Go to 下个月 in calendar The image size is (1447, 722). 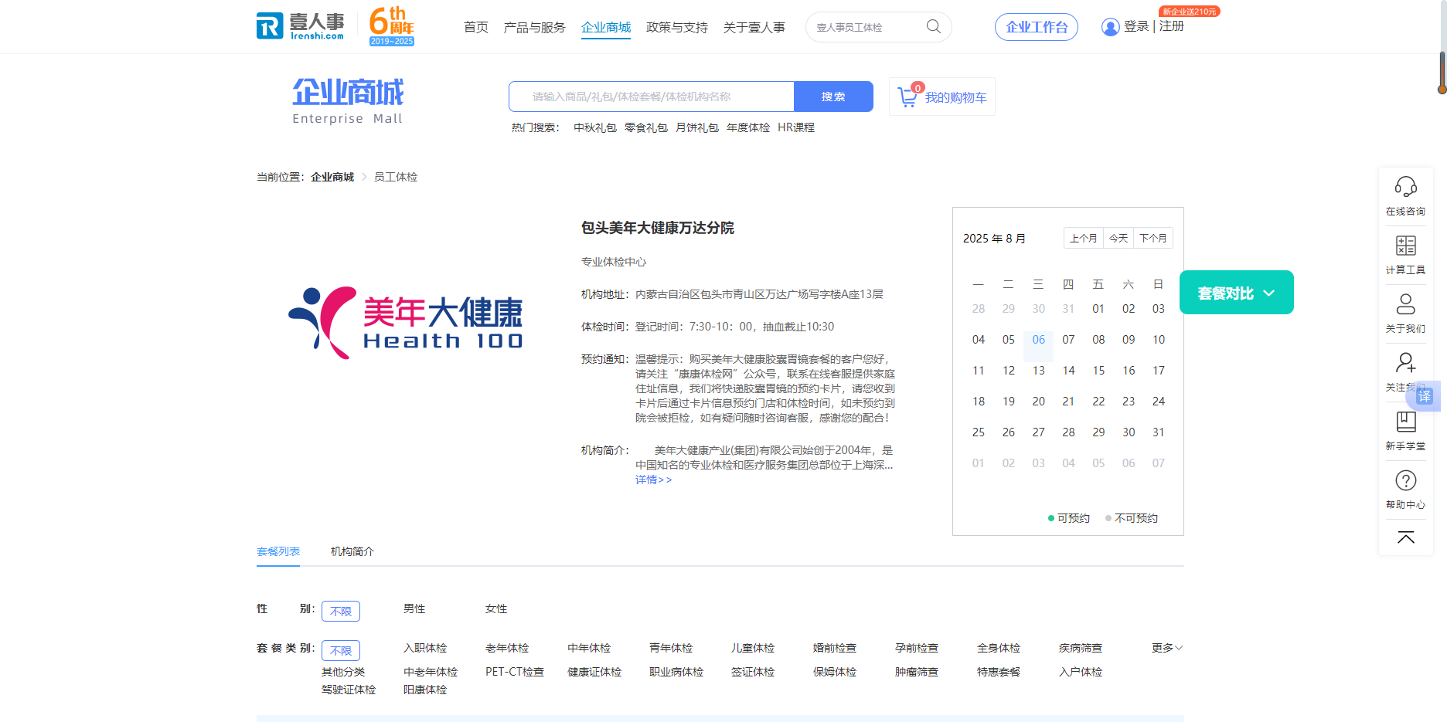[x=1153, y=239]
